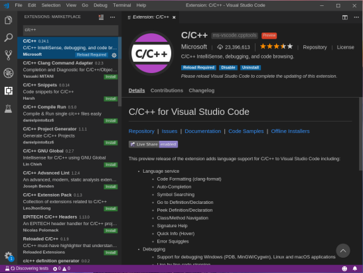Disable the C/C++ extension
Image resolution: width=363 pixels, height=273 pixels.
click(x=228, y=68)
